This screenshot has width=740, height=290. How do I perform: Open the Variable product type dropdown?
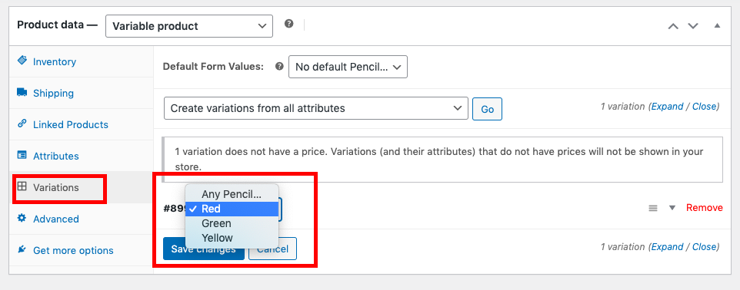click(189, 26)
